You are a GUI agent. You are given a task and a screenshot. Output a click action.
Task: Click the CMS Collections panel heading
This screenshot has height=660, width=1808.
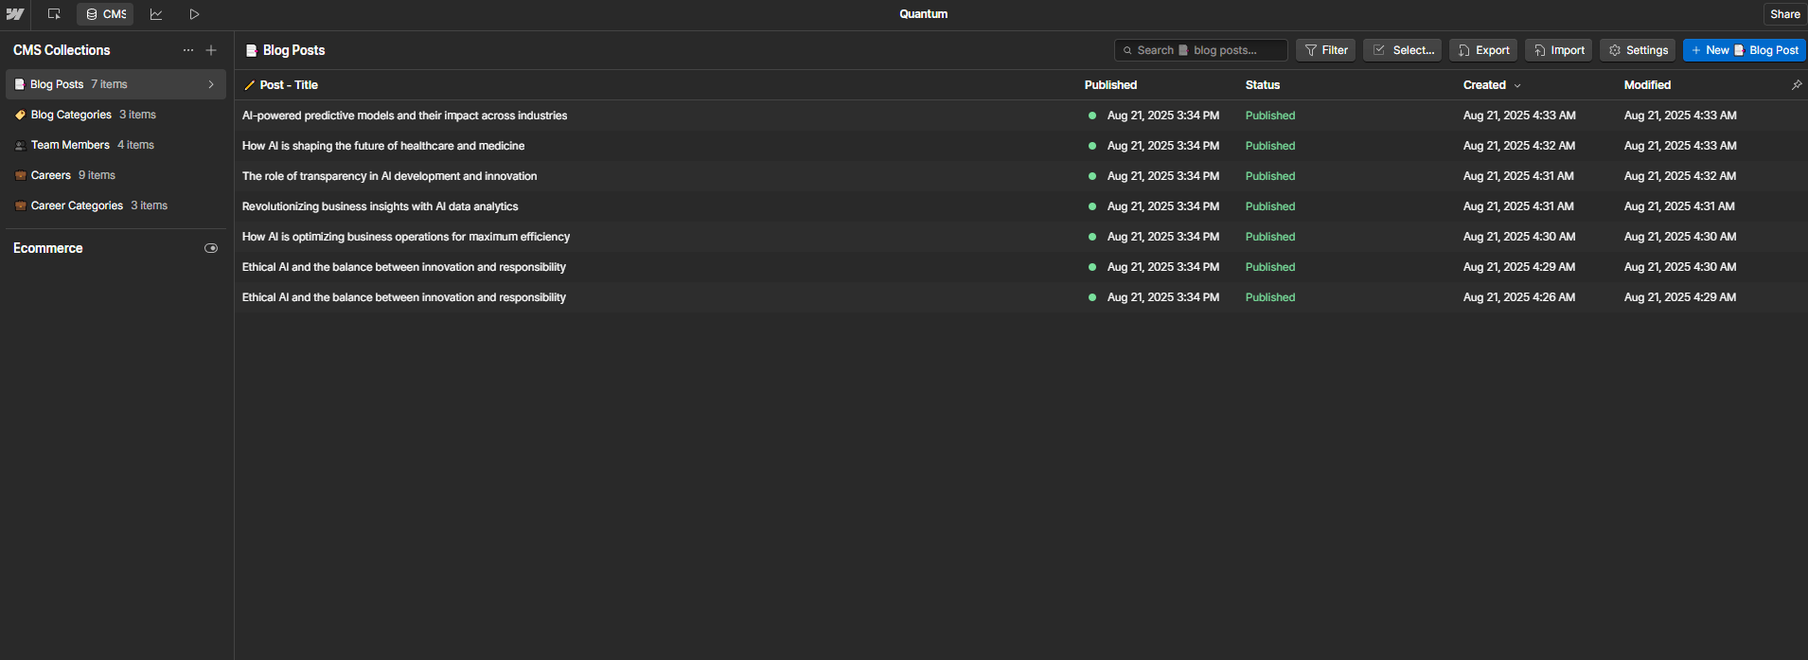(62, 50)
